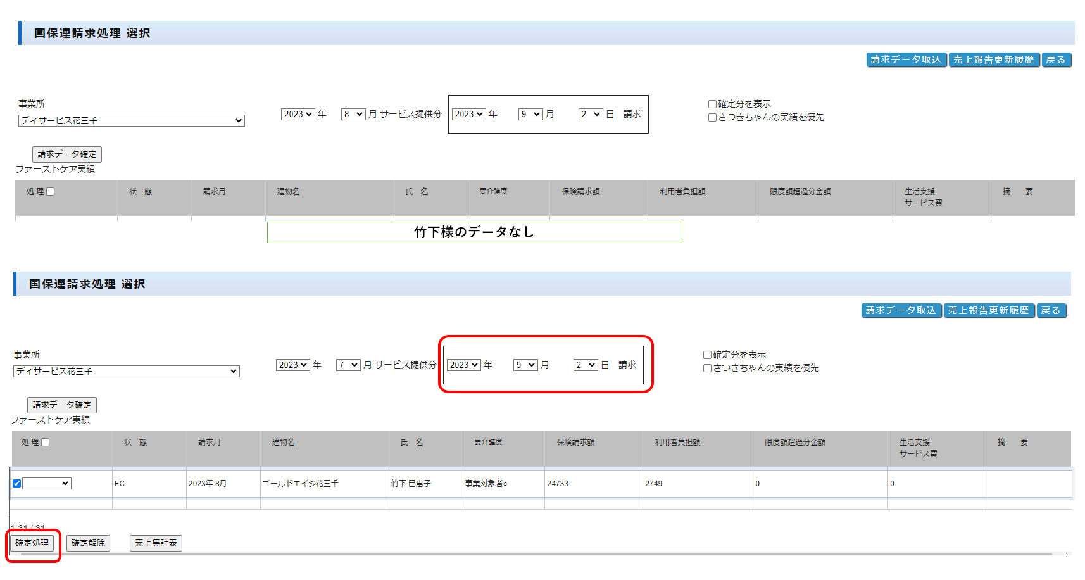Uncheck the checkbox in 竹下 巳恵子 row

pyautogui.click(x=17, y=484)
